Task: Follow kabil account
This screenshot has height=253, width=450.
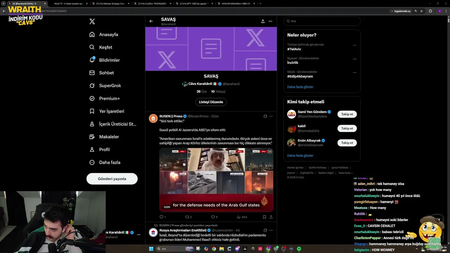Action: tap(347, 129)
